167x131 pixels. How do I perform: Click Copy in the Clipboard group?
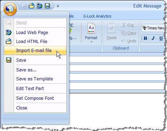coord(129,33)
